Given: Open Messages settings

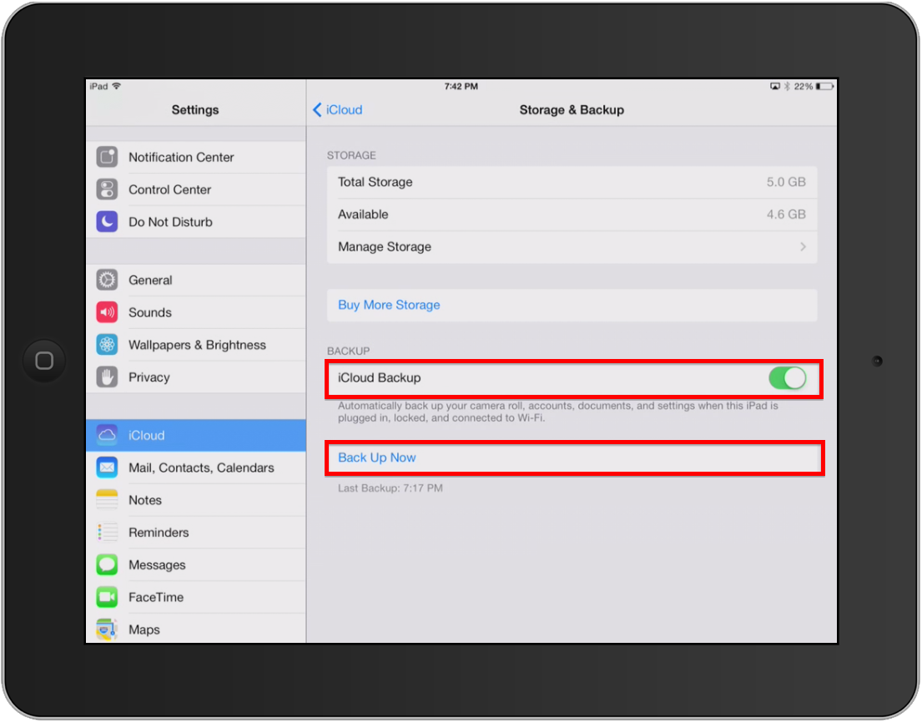Looking at the screenshot, I should pyautogui.click(x=196, y=564).
